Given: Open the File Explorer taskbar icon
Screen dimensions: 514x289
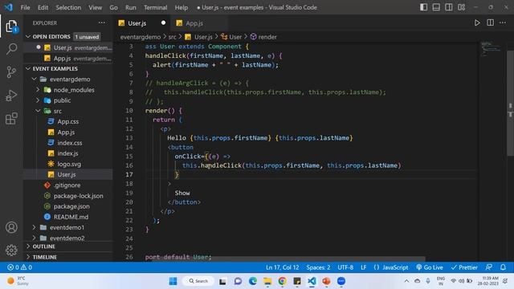Looking at the screenshot, I should point(267,281).
